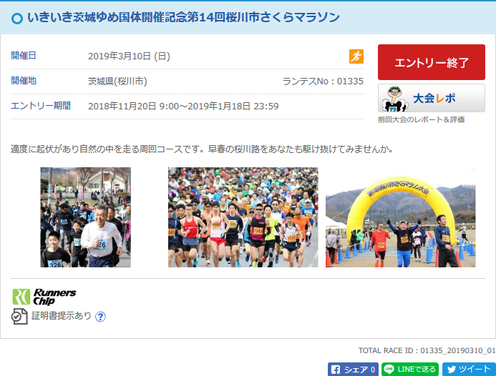496x376 pixels.
Task: Click the certificate document check icon
Action: [19, 316]
